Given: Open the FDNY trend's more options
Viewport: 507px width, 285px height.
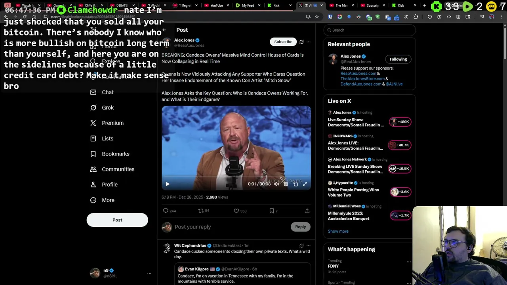Looking at the screenshot, I should [x=409, y=262].
